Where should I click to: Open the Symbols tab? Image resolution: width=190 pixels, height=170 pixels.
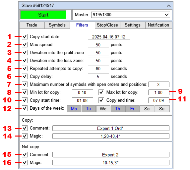pyautogui.click(x=57, y=25)
